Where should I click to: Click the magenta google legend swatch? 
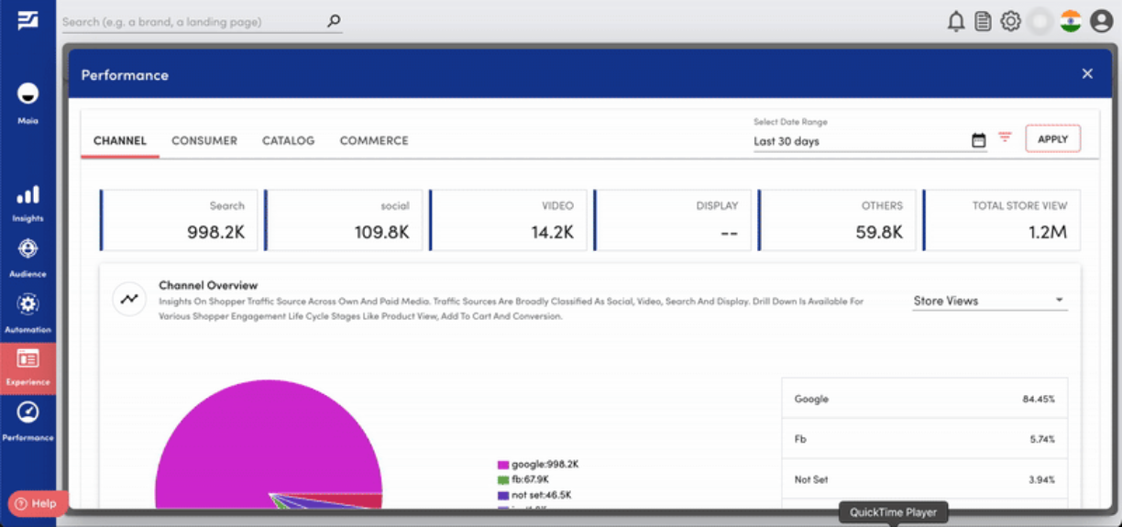502,465
